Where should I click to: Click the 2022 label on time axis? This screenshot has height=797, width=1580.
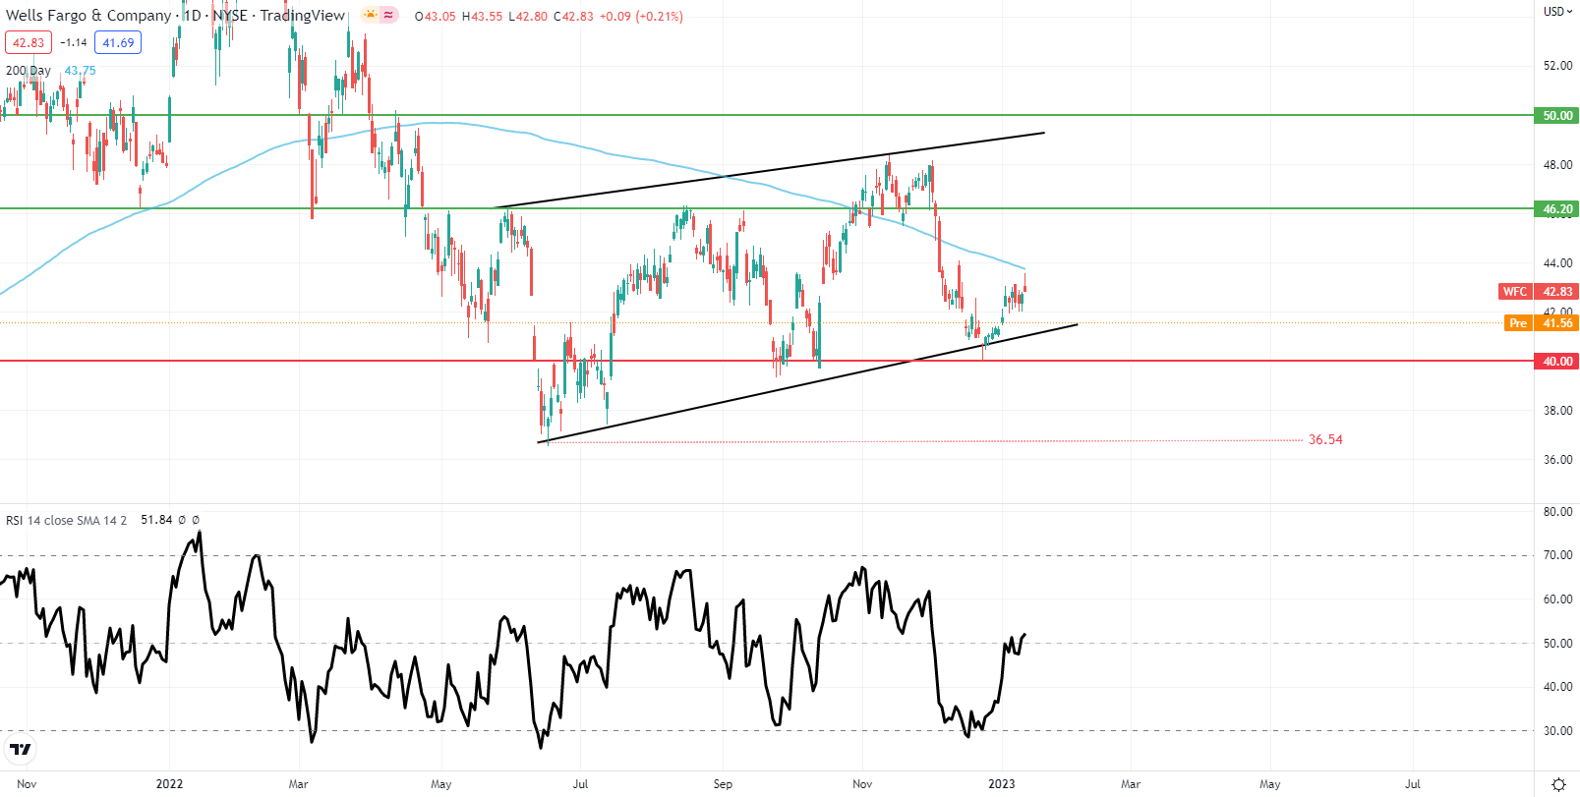(x=169, y=784)
